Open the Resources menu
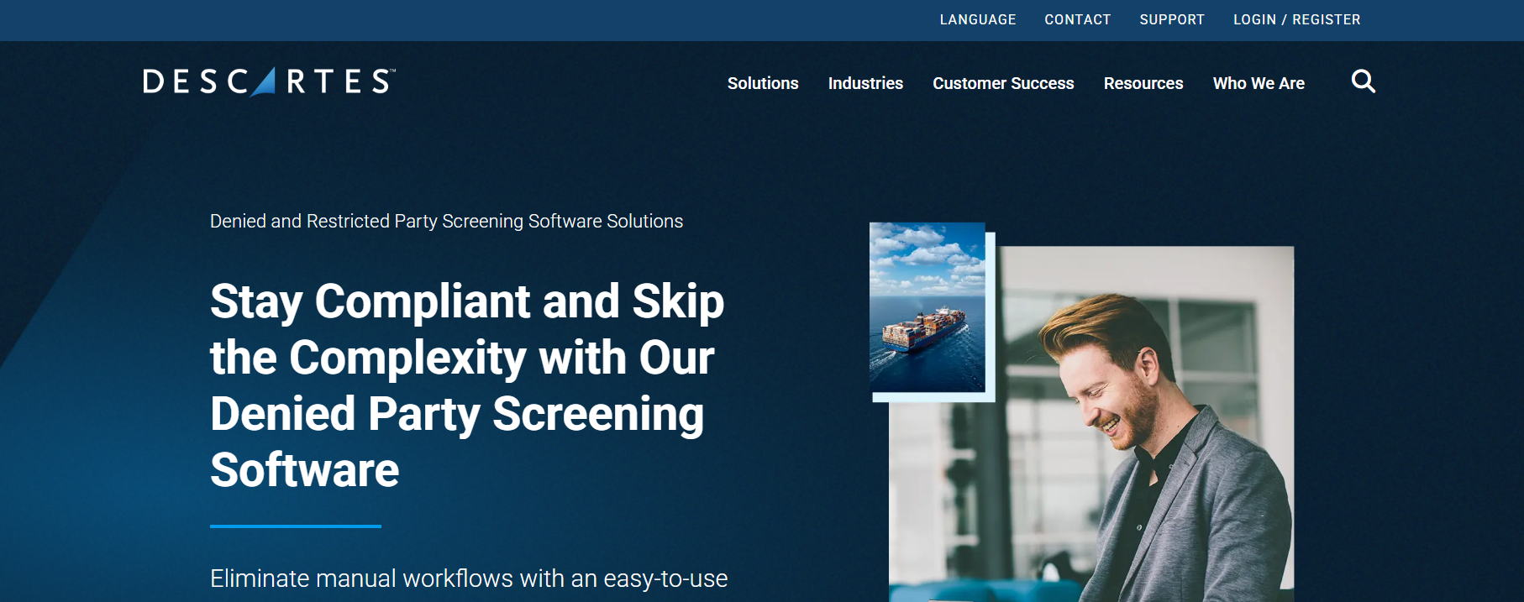Image resolution: width=1524 pixels, height=602 pixels. click(x=1143, y=83)
